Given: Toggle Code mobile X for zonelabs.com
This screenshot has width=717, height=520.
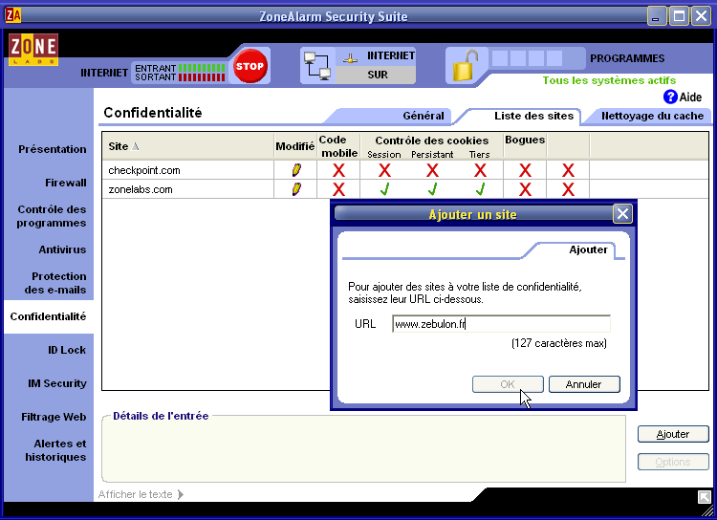Looking at the screenshot, I should (338, 189).
